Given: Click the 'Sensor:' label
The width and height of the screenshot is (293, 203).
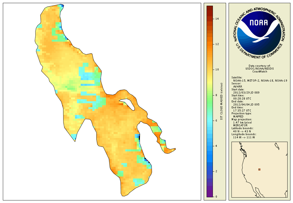Looking at the screenshot, I should pyautogui.click(x=236, y=84).
